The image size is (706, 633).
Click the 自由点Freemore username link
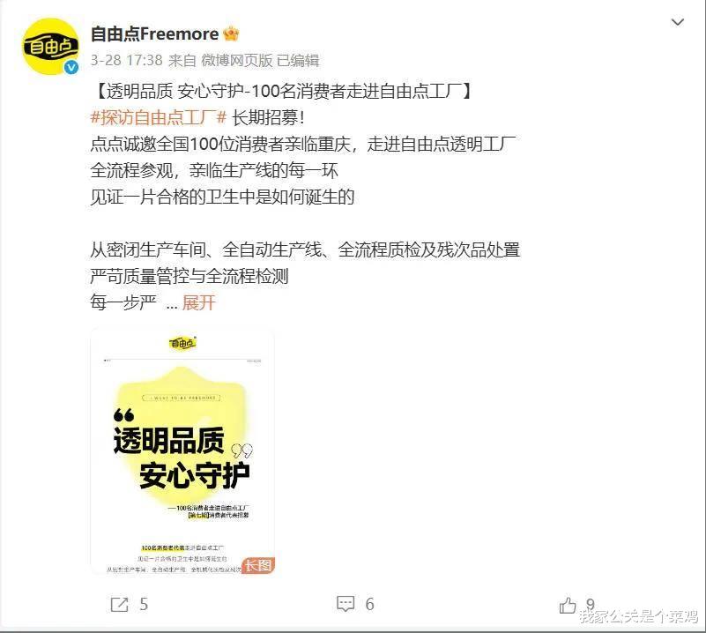[x=154, y=34]
